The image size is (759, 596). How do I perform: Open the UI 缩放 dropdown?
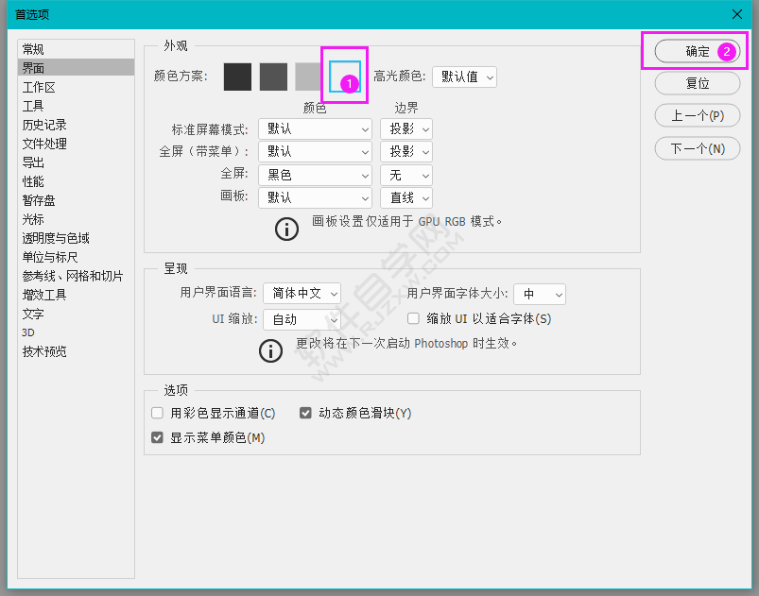click(302, 319)
